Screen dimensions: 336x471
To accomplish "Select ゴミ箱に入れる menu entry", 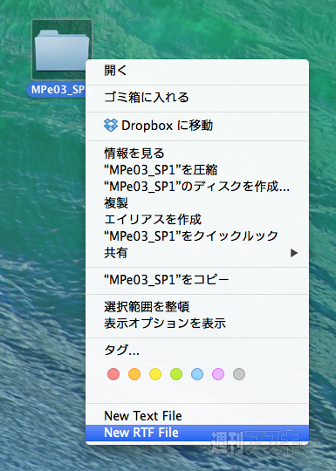I will (197, 98).
